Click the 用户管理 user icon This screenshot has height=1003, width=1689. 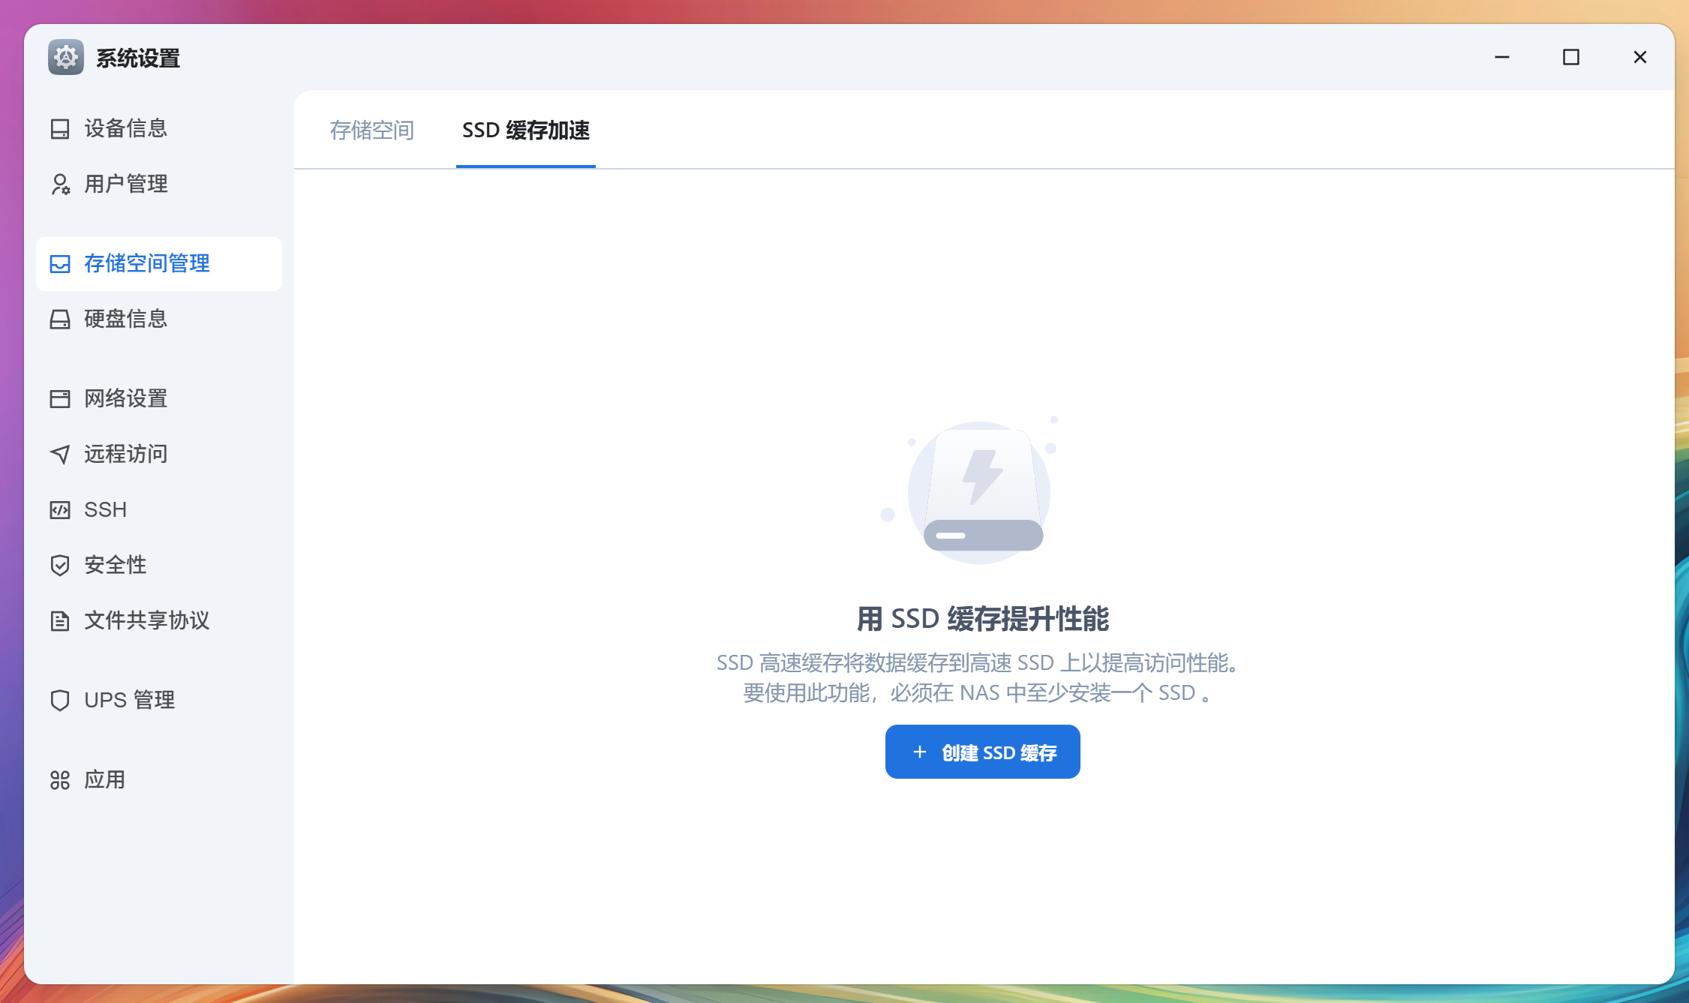click(60, 184)
